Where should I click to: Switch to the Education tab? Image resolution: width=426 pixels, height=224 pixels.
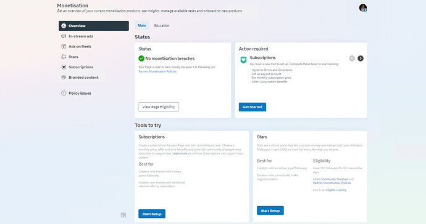(162, 25)
